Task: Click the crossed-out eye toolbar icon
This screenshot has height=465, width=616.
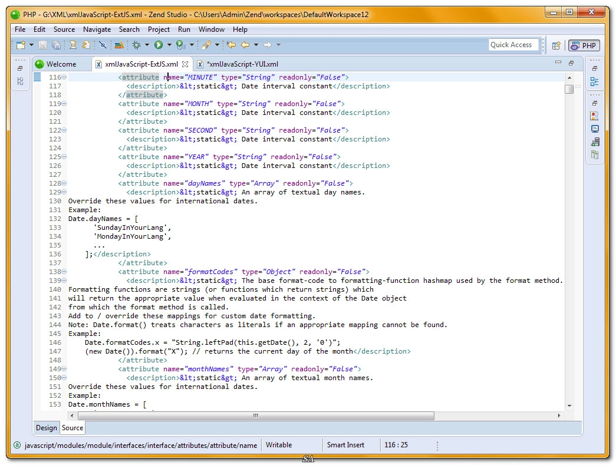Action: coord(103,45)
